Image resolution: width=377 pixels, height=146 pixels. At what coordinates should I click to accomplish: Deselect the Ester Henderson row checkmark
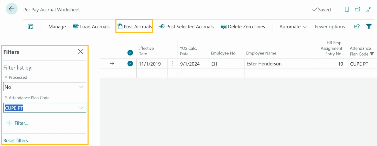click(130, 64)
